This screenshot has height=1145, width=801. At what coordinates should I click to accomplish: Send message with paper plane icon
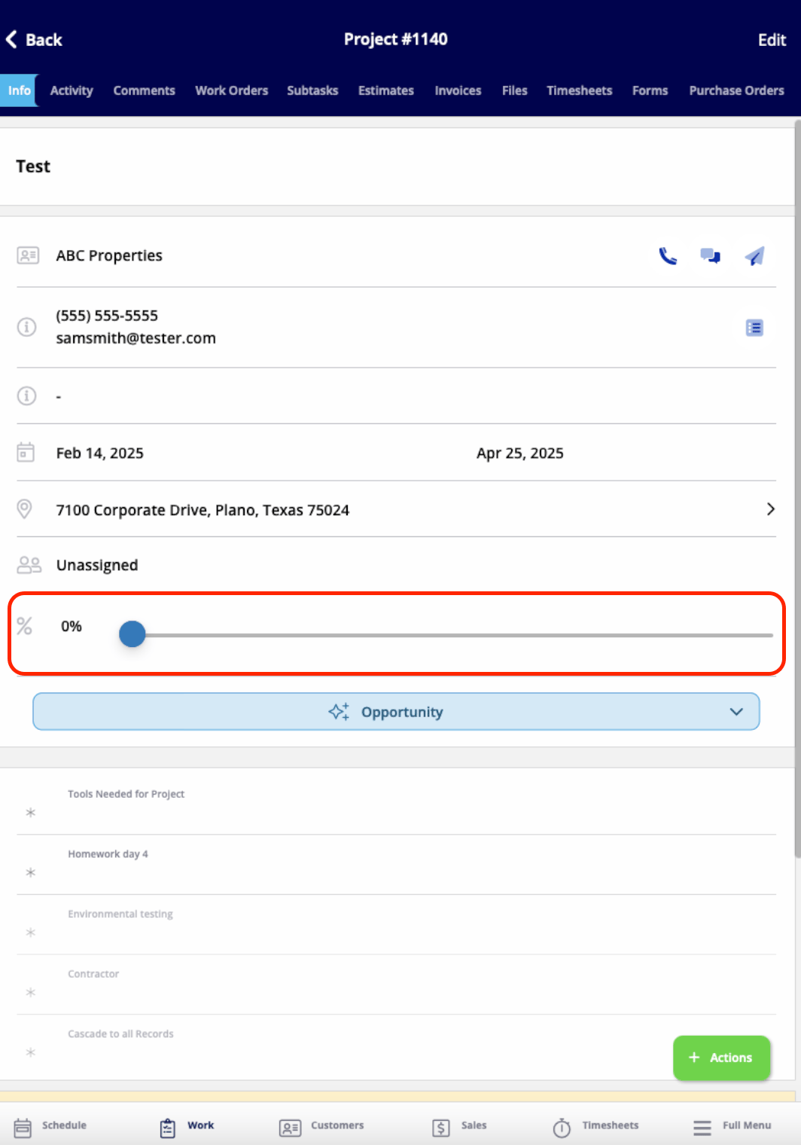tap(754, 256)
